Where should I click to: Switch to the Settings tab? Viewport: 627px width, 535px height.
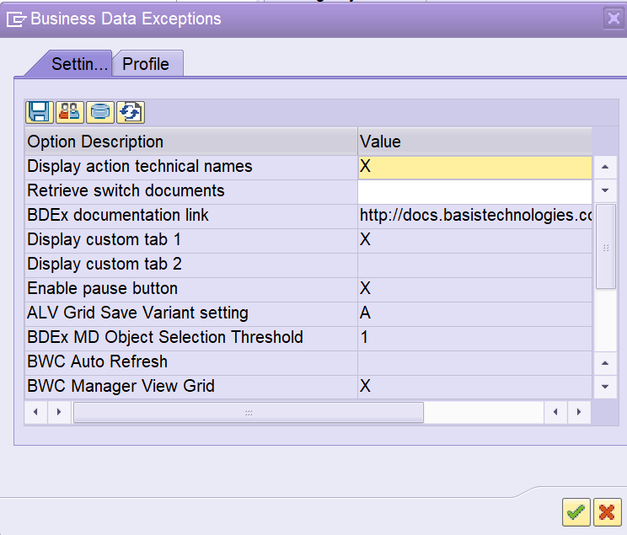(x=78, y=64)
